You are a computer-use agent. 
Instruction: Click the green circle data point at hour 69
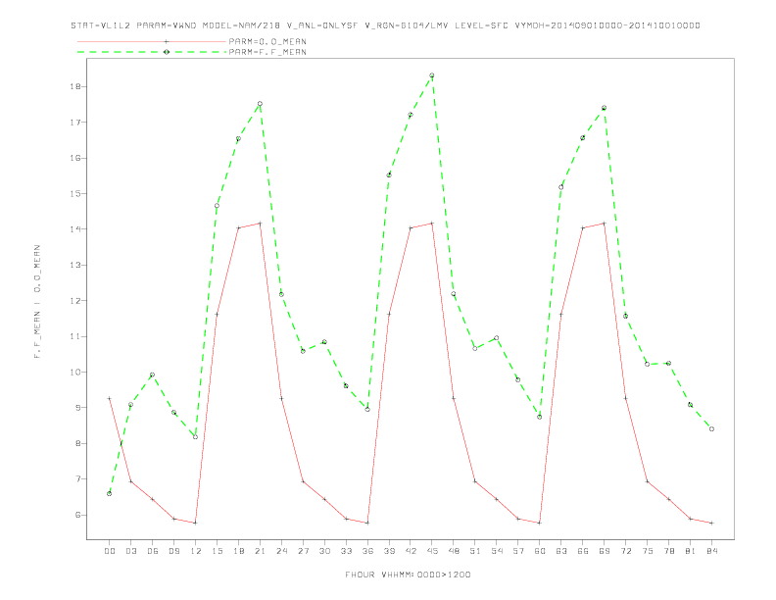[605, 108]
